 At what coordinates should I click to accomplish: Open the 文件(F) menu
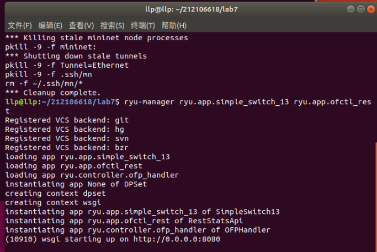pos(20,25)
